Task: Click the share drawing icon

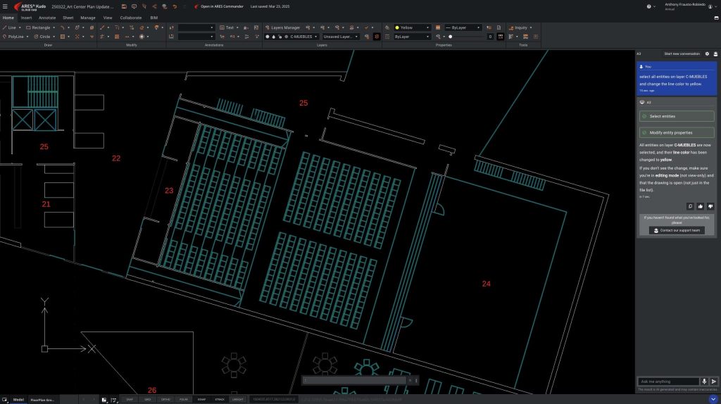Action: pos(154,6)
